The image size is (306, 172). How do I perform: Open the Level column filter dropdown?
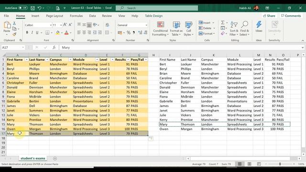point(112,60)
